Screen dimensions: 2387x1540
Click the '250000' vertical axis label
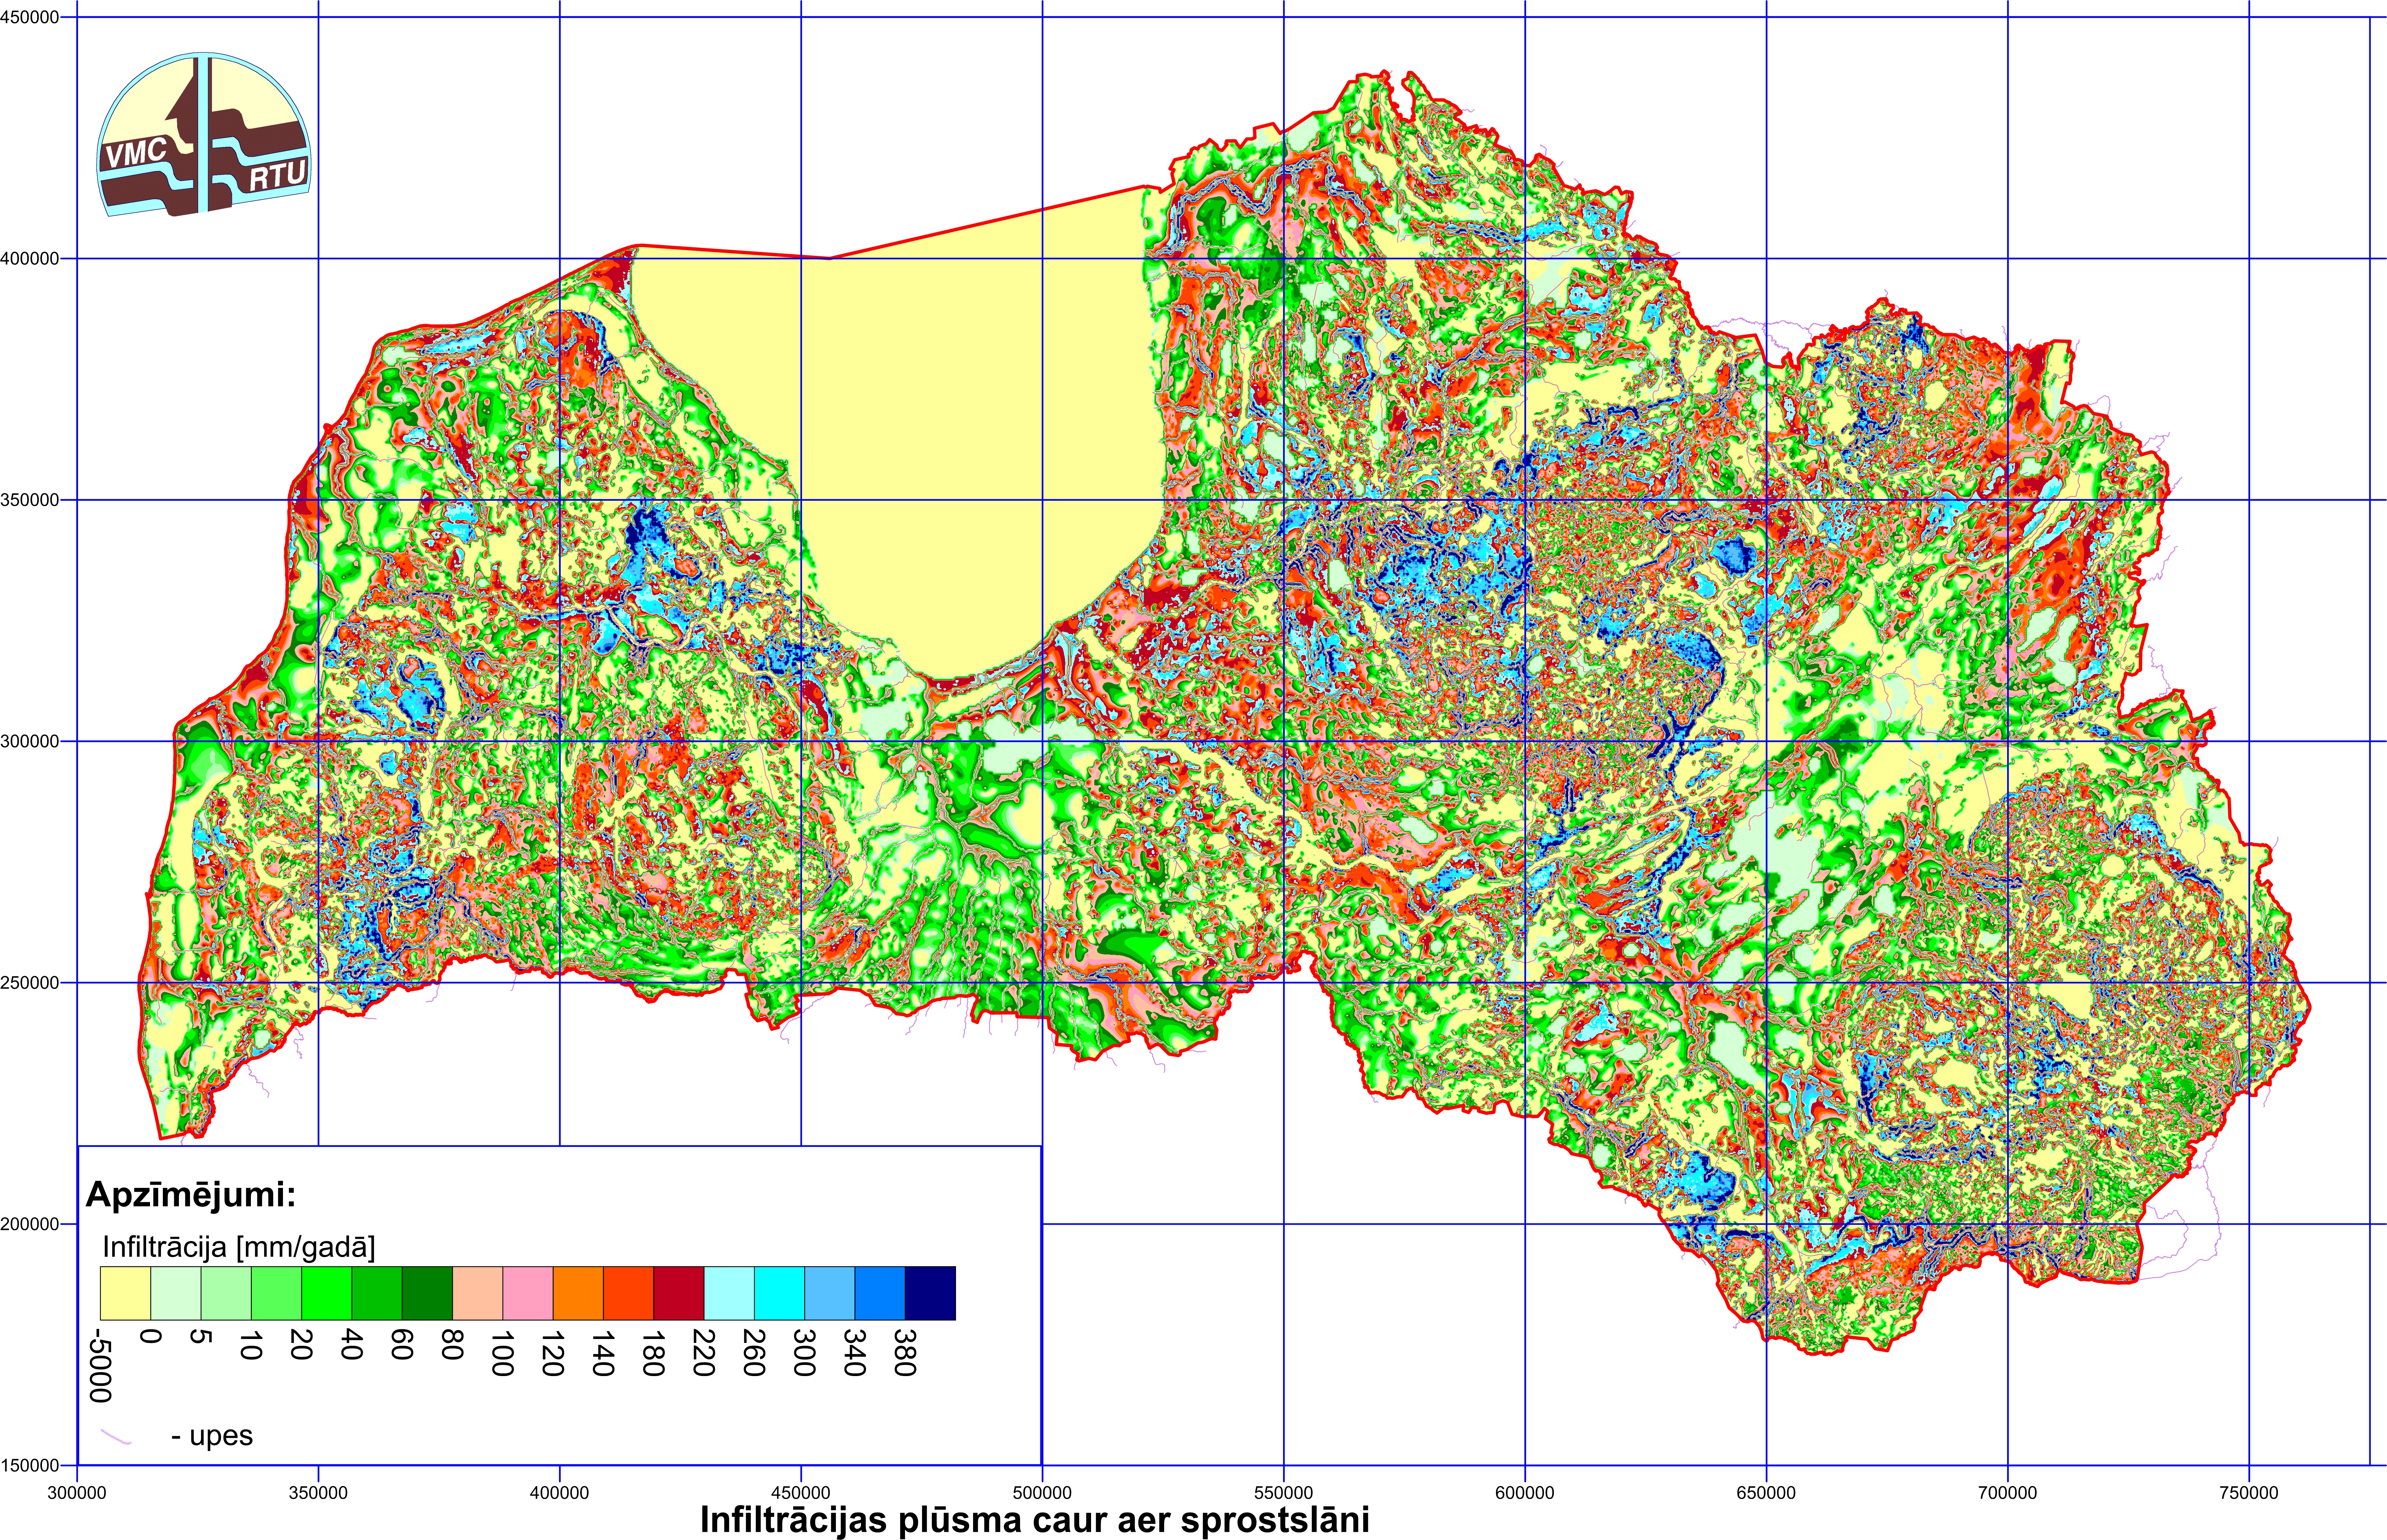pos(30,983)
